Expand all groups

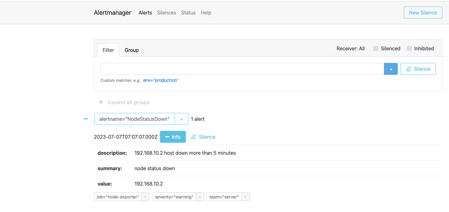point(124,102)
